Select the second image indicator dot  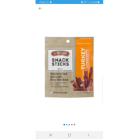(67, 125)
